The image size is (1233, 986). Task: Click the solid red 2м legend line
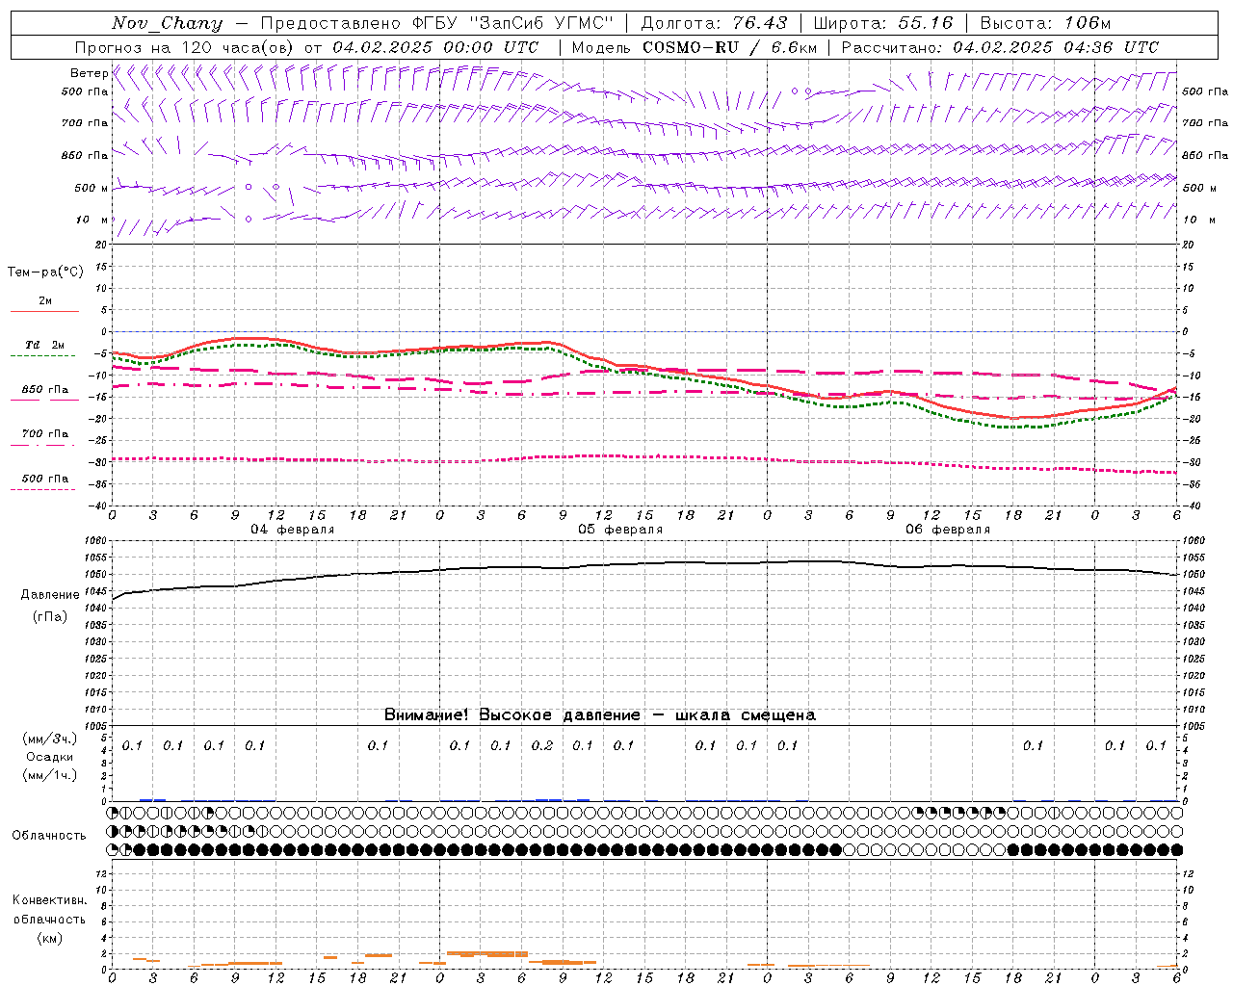(x=45, y=311)
